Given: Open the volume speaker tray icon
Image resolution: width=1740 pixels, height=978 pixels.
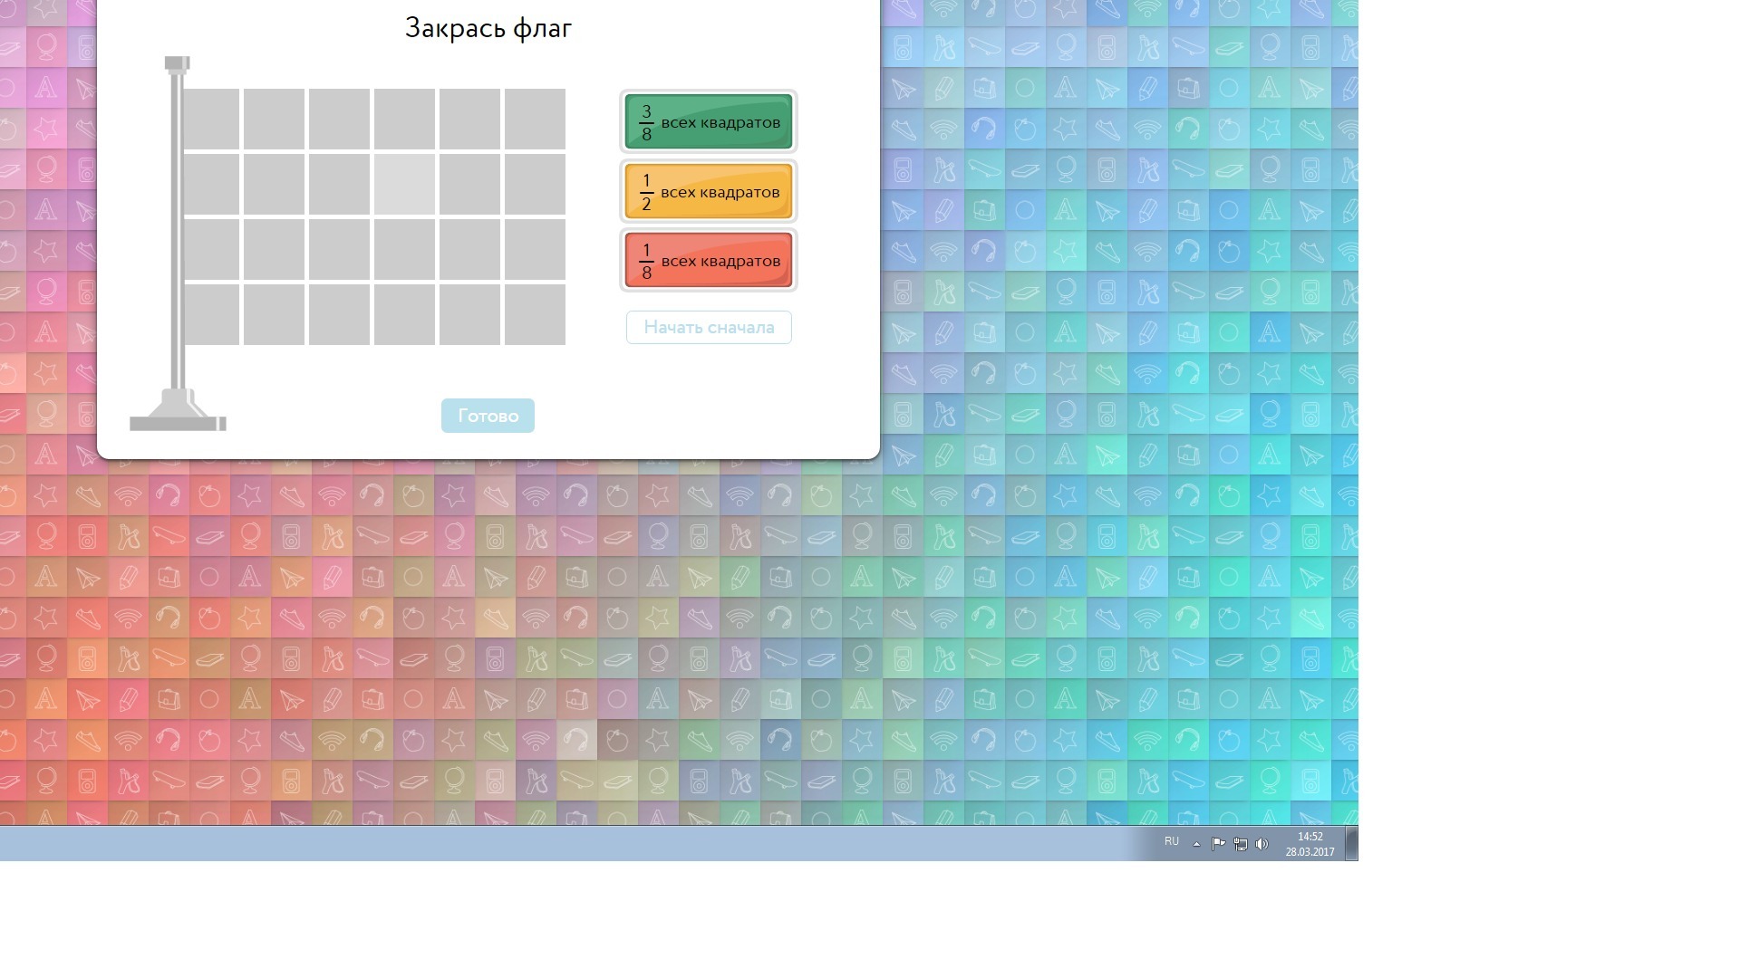Looking at the screenshot, I should click(x=1261, y=844).
